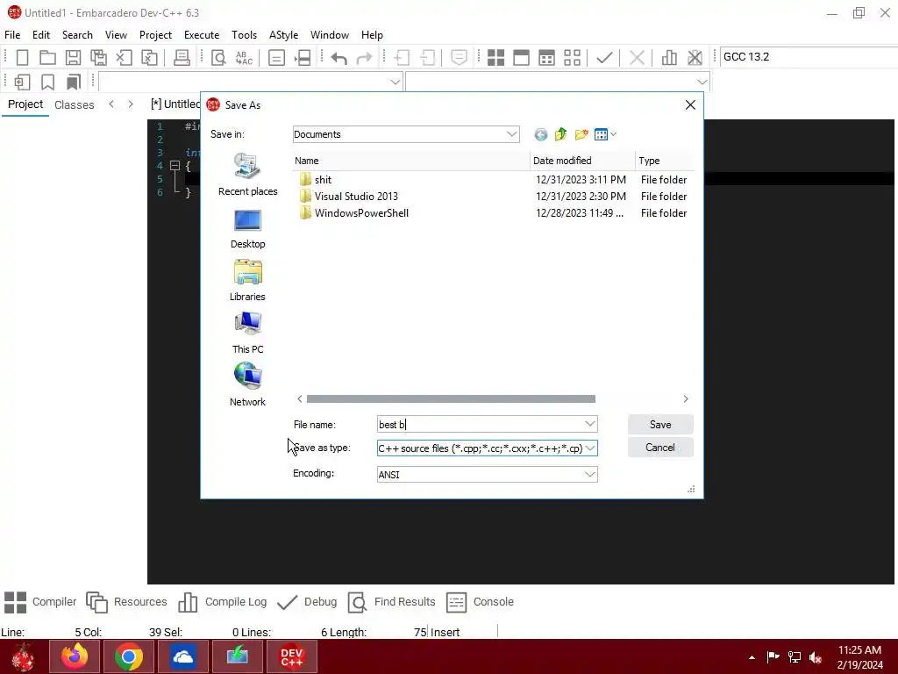898x674 pixels.
Task: Click into the File name text field
Action: [x=480, y=424]
